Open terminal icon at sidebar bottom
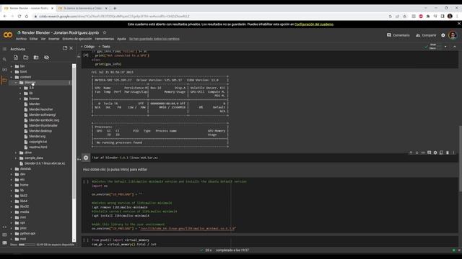 click(x=4, y=242)
